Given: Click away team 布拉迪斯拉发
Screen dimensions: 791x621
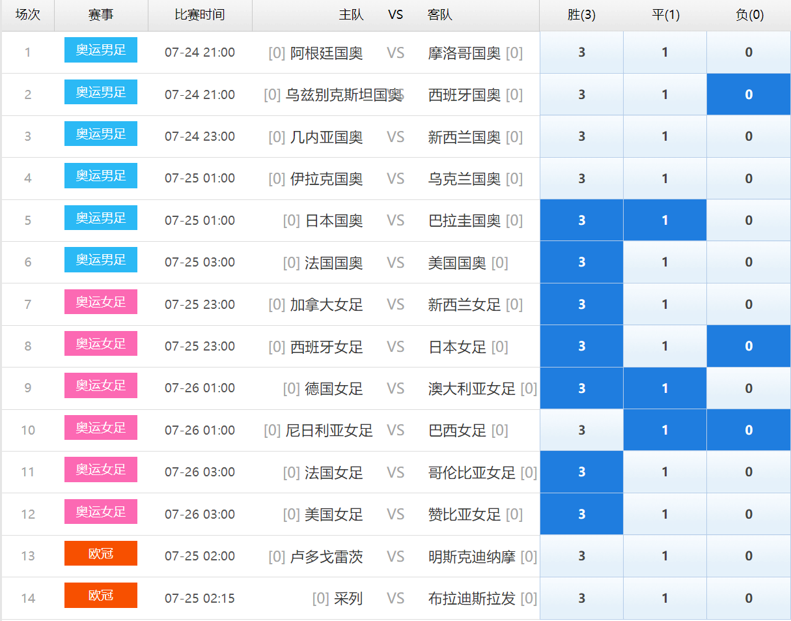Looking at the screenshot, I should point(472,599).
